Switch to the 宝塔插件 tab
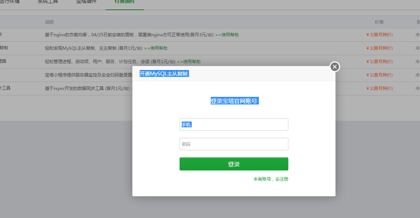 (x=86, y=2)
